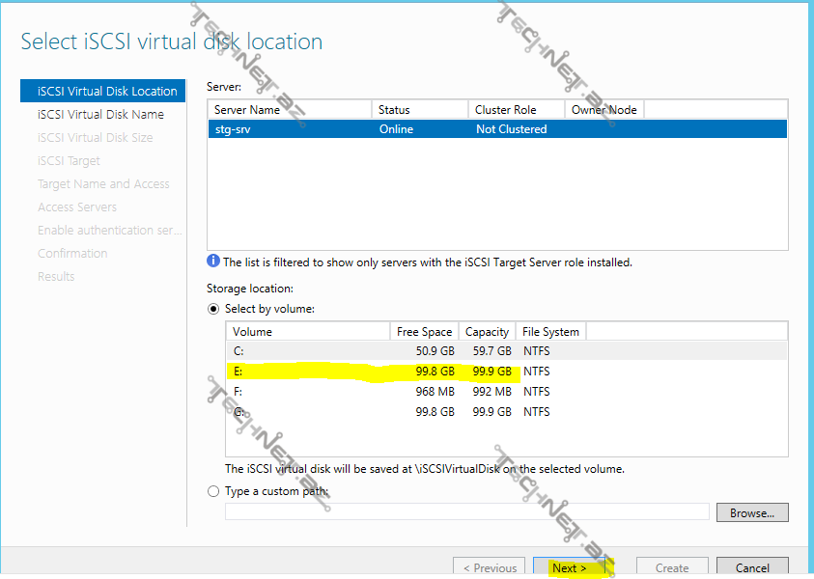Viewport: 814px width, 579px height.
Task: Click the Capacity column header
Action: (x=487, y=332)
